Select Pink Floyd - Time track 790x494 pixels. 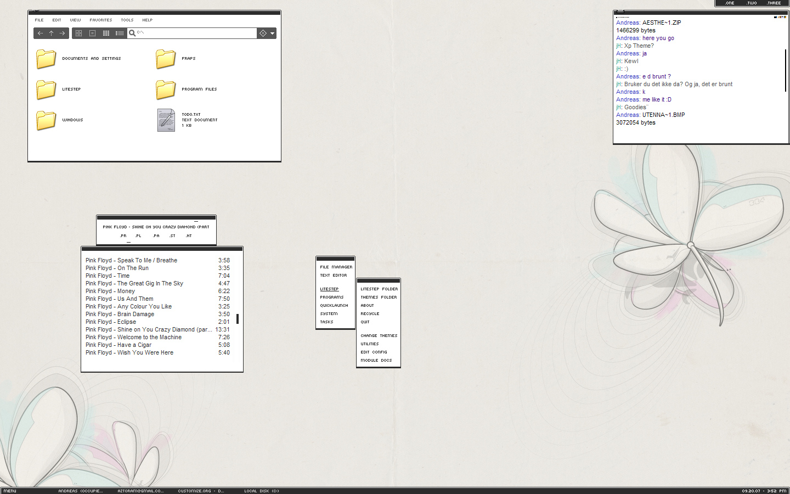click(x=157, y=276)
